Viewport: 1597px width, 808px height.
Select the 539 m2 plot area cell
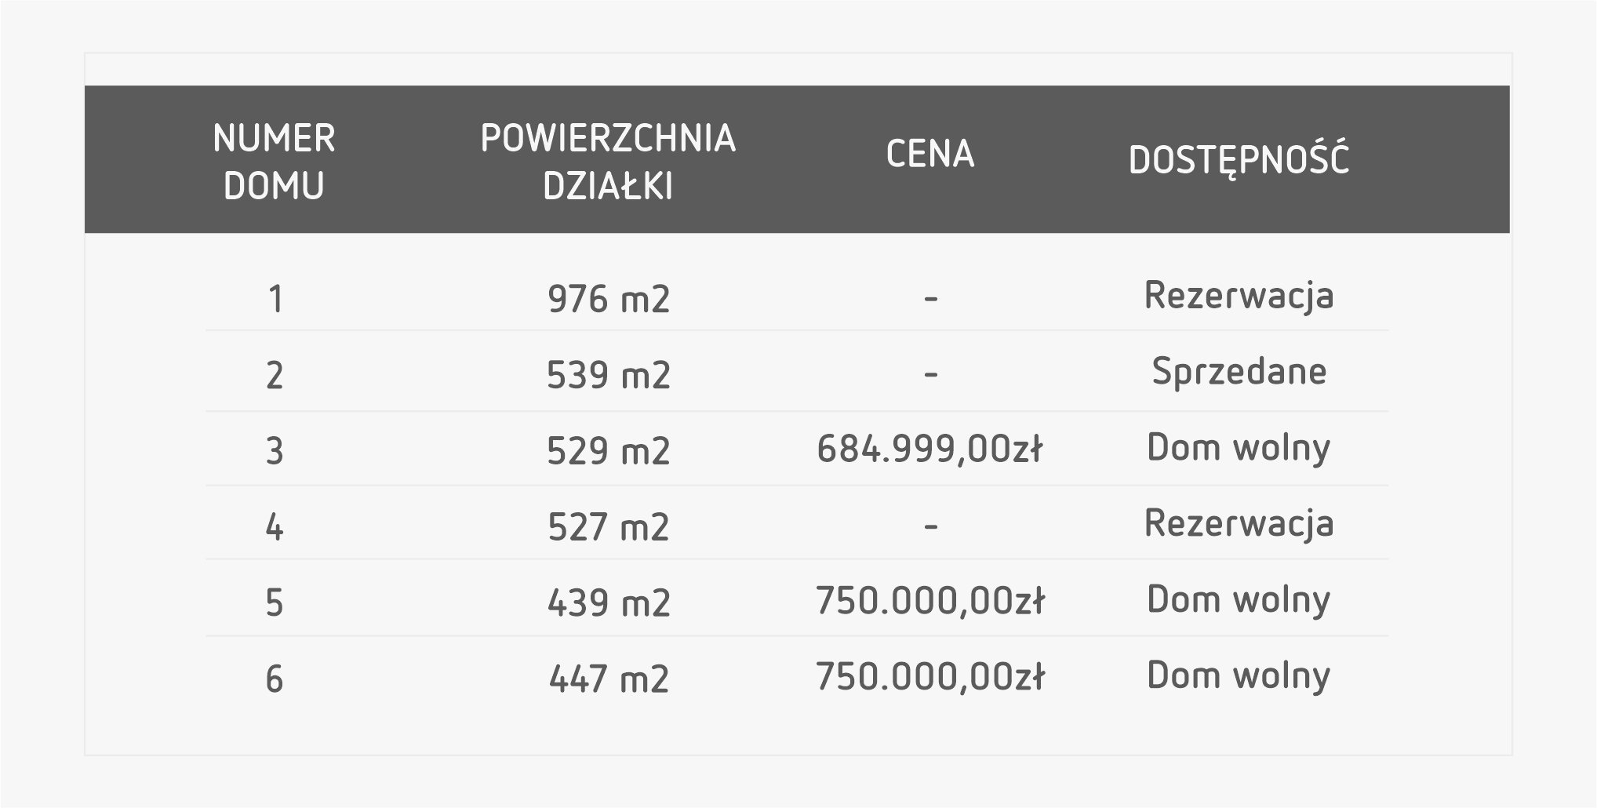pyautogui.click(x=609, y=375)
